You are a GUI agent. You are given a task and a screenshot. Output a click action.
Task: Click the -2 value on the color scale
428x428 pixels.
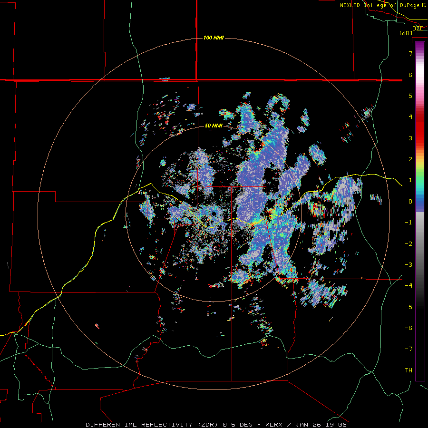click(x=409, y=244)
